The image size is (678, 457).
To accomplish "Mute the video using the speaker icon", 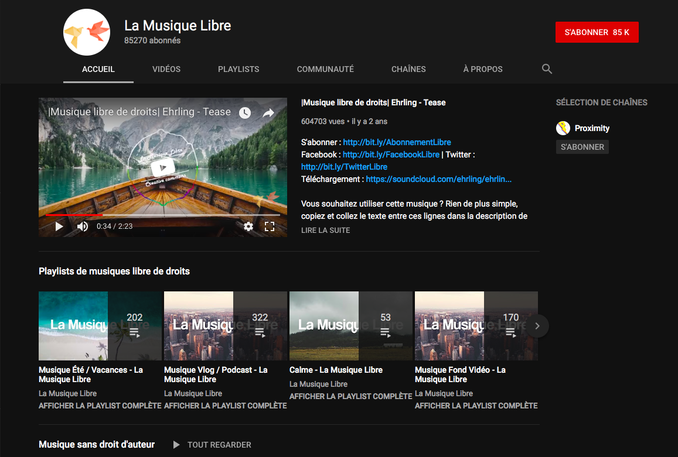I will pos(83,226).
